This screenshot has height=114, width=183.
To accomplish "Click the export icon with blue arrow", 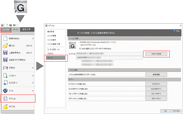I will (5, 83).
